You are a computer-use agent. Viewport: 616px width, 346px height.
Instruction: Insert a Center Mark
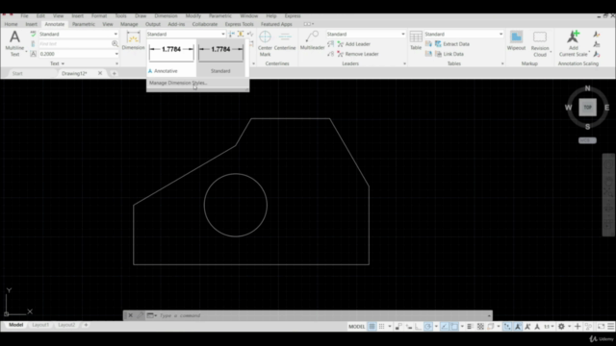coord(265,43)
